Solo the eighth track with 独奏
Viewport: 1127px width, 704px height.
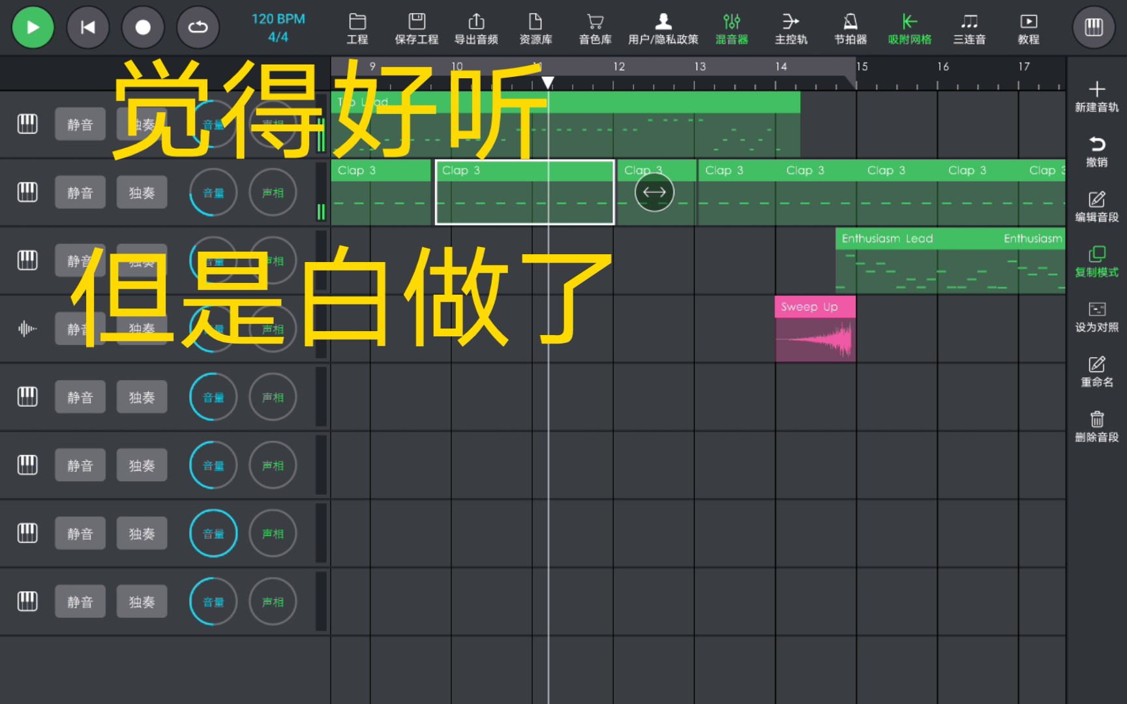pyautogui.click(x=142, y=602)
